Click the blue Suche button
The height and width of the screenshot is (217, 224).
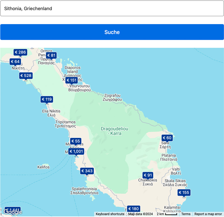coord(112,32)
